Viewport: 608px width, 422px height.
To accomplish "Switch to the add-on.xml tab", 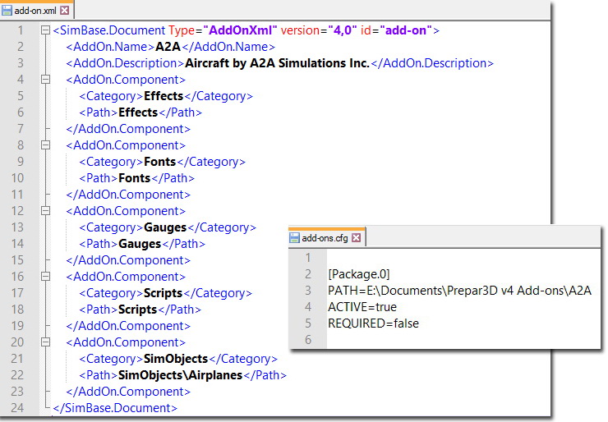I will click(x=35, y=11).
